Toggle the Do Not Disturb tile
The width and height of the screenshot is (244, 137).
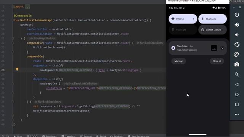point(213,30)
